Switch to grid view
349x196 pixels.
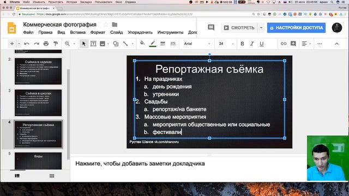point(52,176)
